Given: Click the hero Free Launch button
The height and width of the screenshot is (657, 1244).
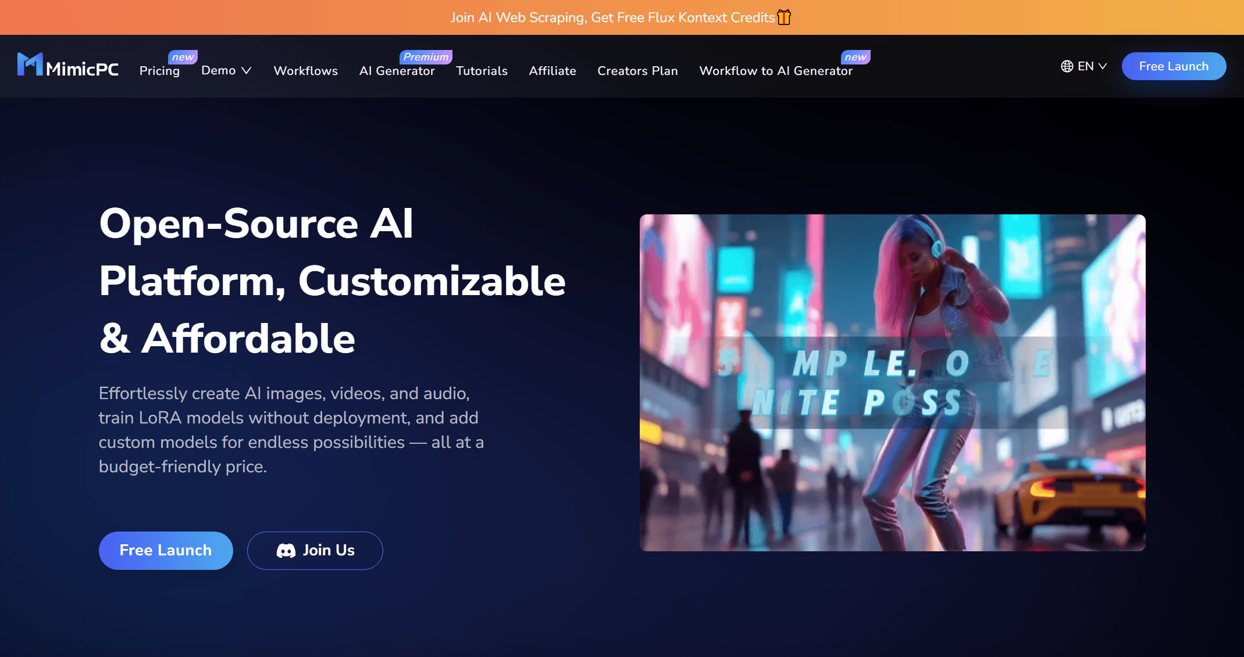Looking at the screenshot, I should click(x=166, y=550).
